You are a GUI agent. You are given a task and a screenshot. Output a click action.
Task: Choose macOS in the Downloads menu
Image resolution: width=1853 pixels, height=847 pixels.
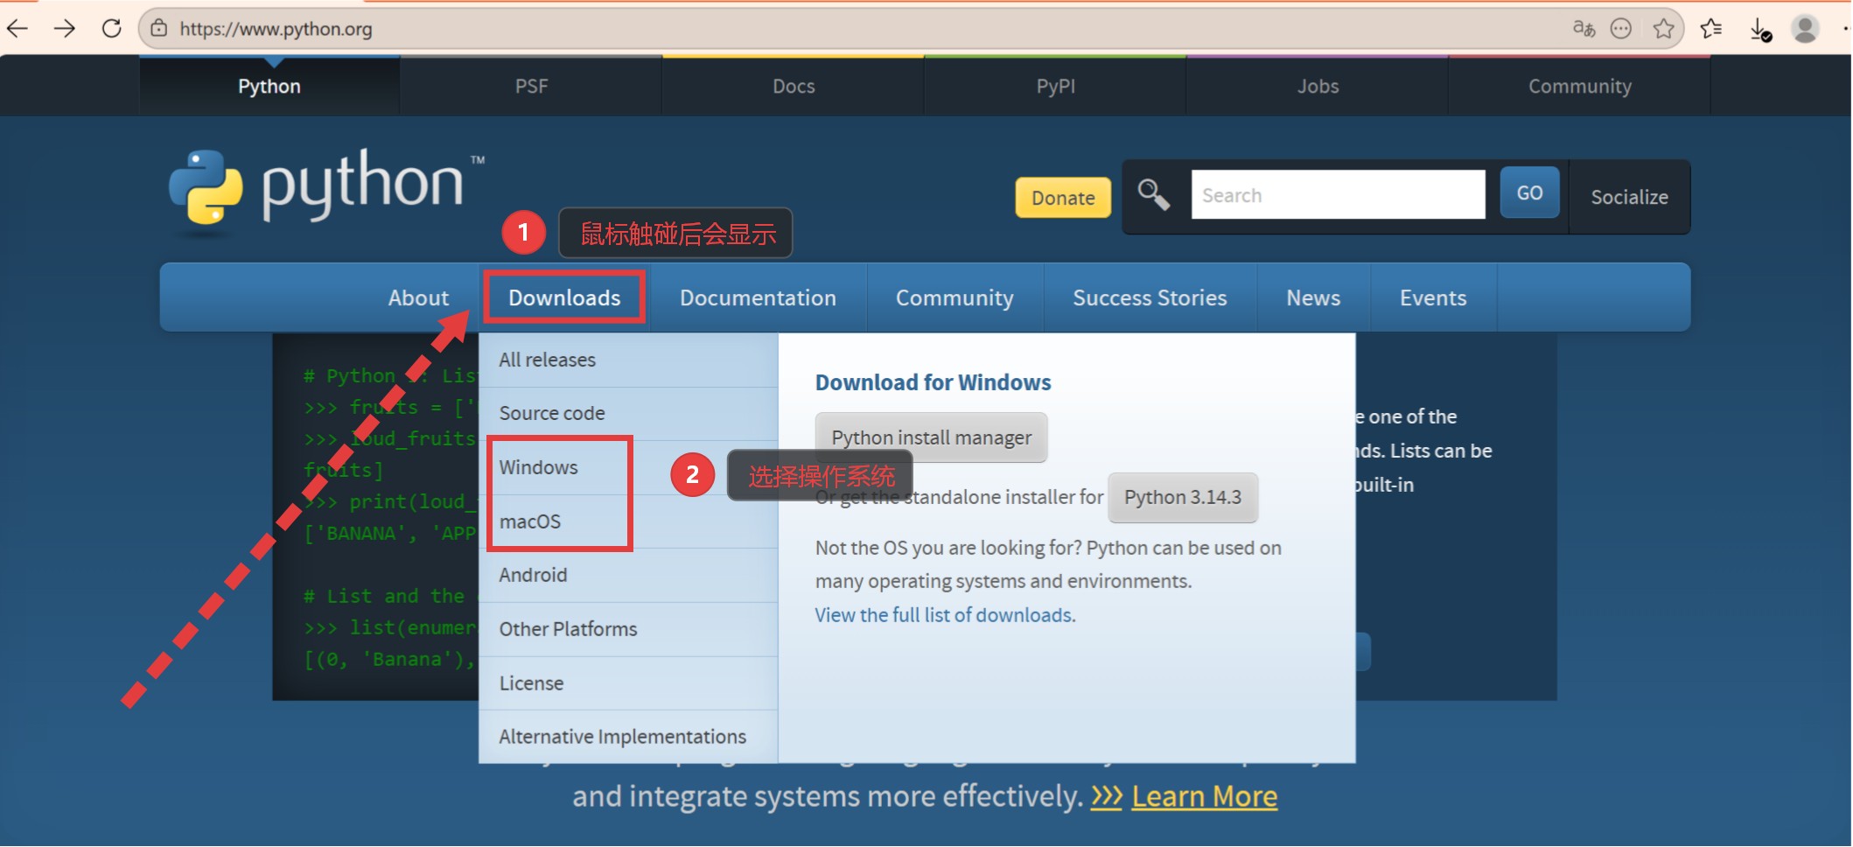(530, 521)
